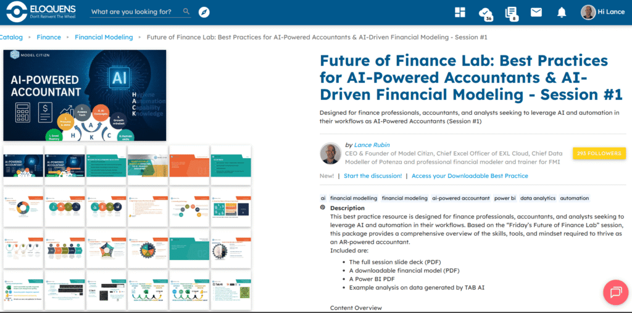
Task: Open the red chat bubble button
Action: [x=617, y=293]
